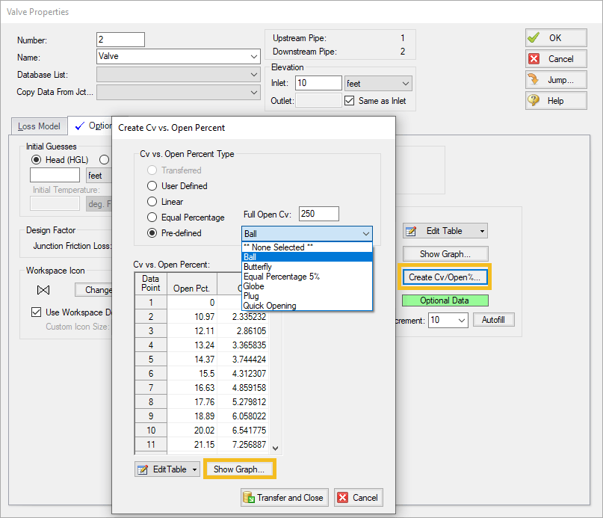
Task: Click the green Optional Data button
Action: [445, 300]
